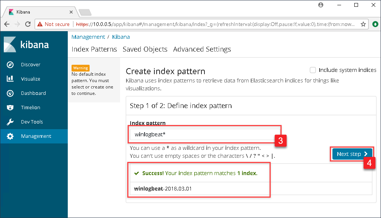Bookmark this page with star icon
Screen dimensions: 381x218
click(x=363, y=24)
